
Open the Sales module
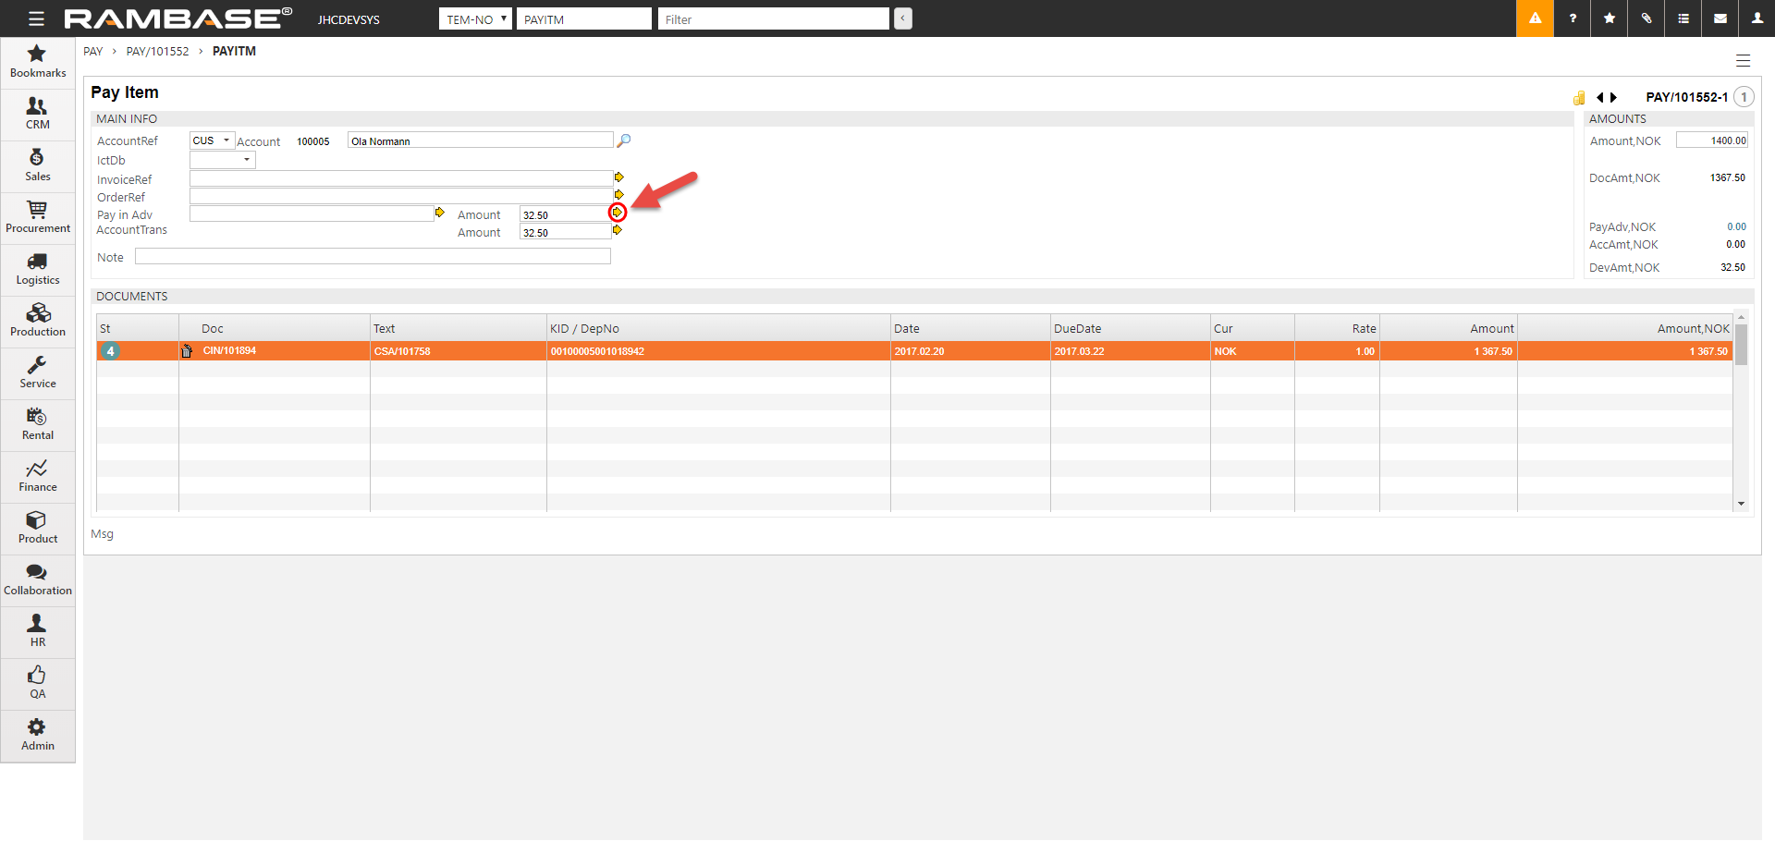click(x=38, y=165)
